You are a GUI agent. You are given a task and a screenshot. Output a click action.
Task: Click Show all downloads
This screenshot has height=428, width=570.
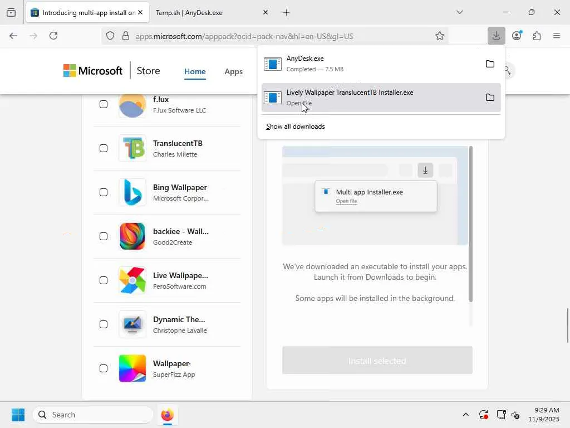click(295, 127)
